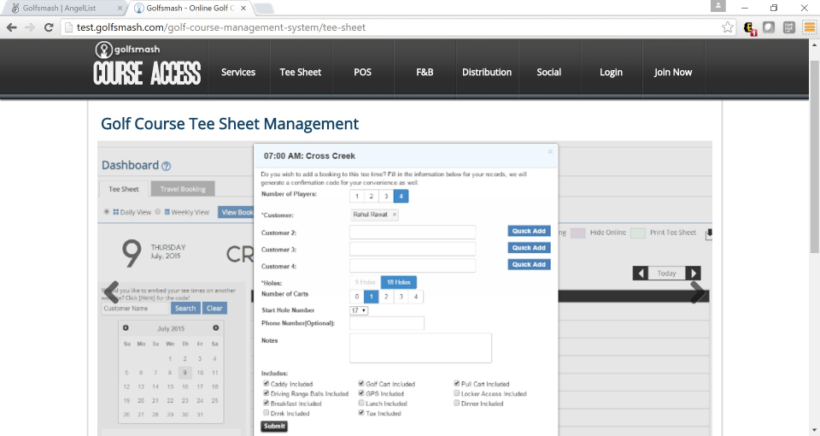820x436 pixels.
Task: Enable Lunch Included checkbox
Action: (361, 403)
